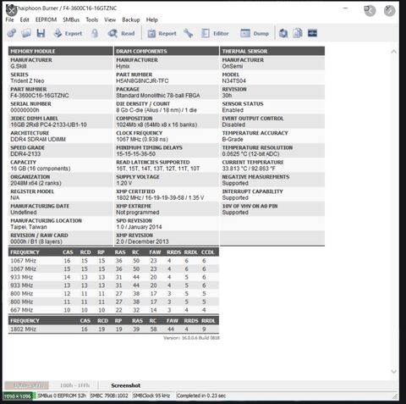Click the window resize grip in status bar
406x404 pixels.
pyautogui.click(x=395, y=396)
